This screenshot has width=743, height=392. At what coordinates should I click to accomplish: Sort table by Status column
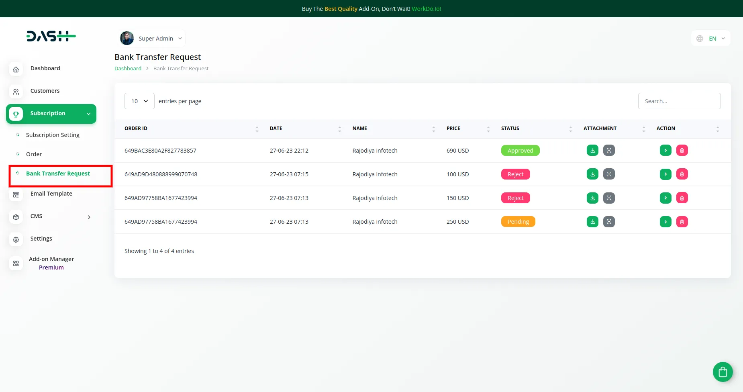pyautogui.click(x=570, y=129)
